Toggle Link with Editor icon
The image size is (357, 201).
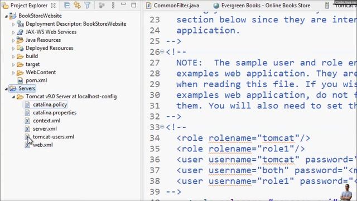pos(77,5)
